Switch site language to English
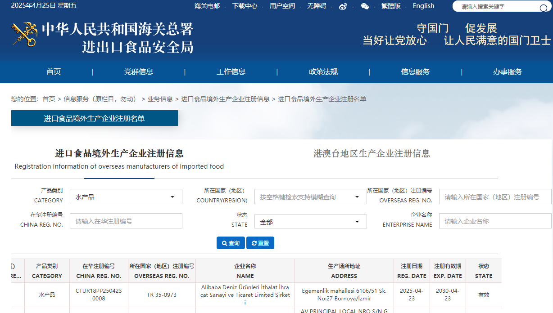The height and width of the screenshot is (313, 553). [423, 6]
